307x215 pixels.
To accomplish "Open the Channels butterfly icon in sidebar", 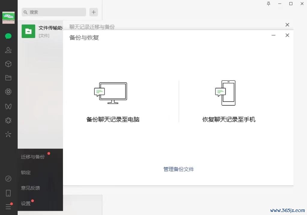I will pyautogui.click(x=8, y=106).
